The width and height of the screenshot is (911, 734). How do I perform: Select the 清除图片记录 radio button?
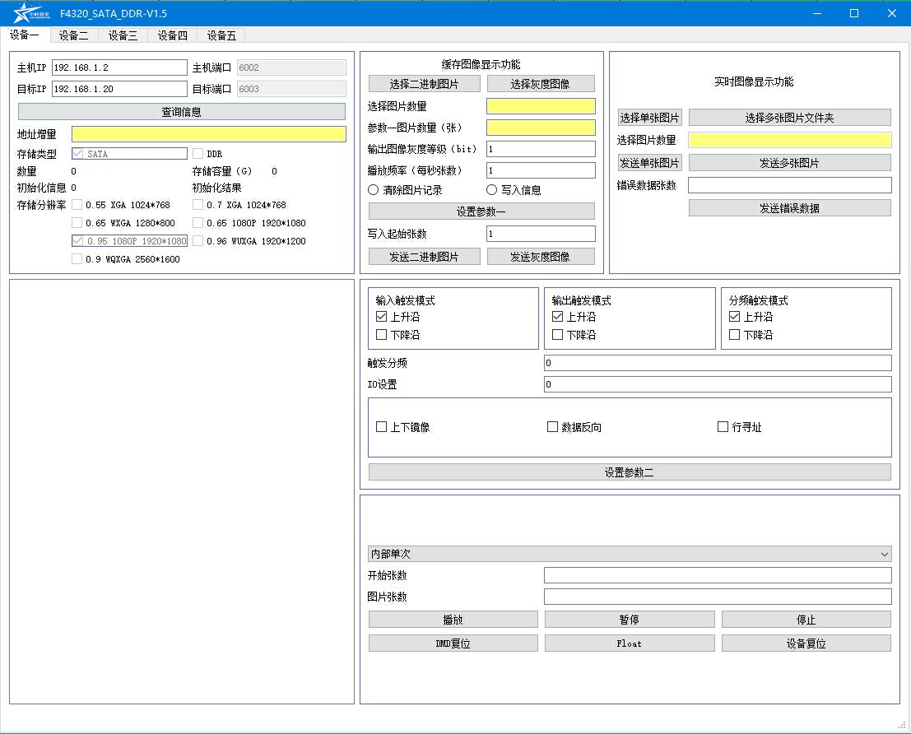pos(373,190)
